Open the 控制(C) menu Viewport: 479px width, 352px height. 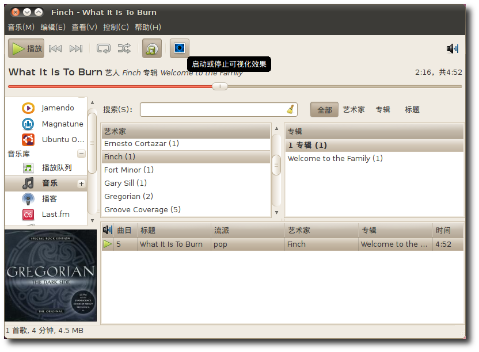(116, 27)
